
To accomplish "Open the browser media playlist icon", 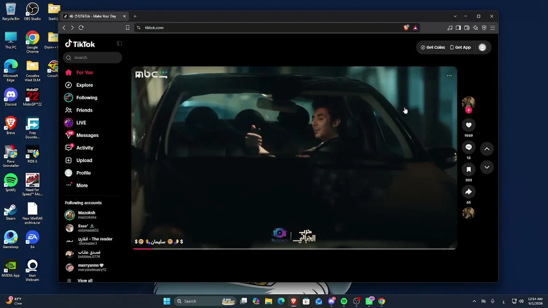I will pos(450,28).
